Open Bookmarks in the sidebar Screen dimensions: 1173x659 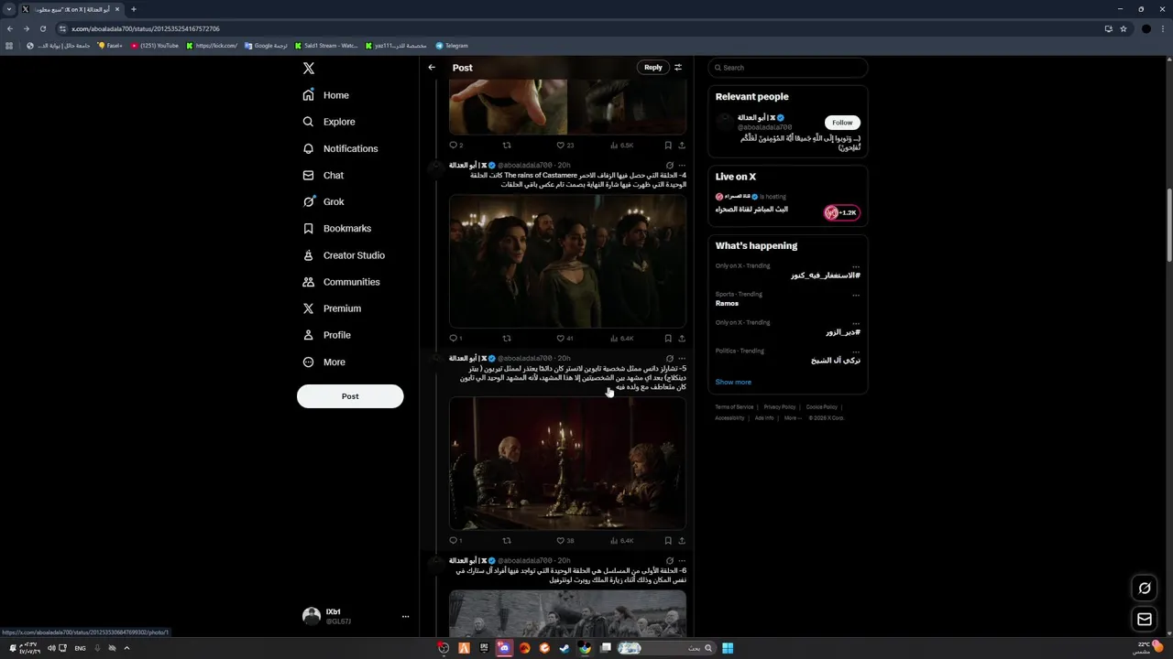[x=337, y=229]
